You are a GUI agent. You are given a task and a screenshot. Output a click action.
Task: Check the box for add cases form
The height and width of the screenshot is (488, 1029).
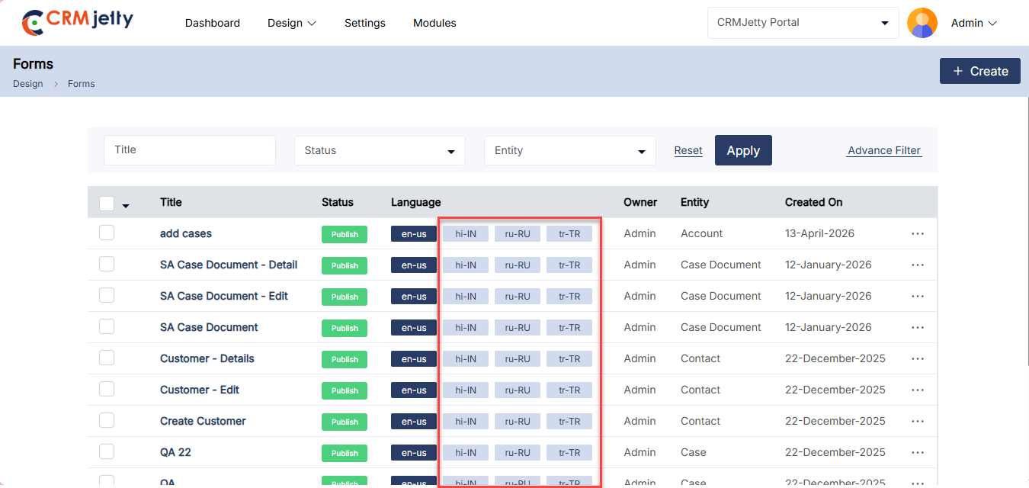tap(107, 233)
